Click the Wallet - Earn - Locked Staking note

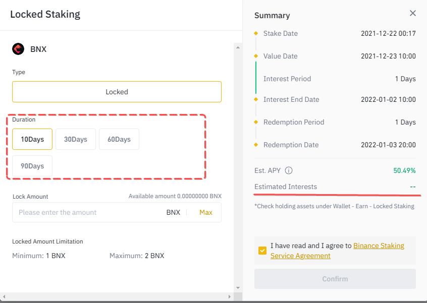tap(335, 206)
